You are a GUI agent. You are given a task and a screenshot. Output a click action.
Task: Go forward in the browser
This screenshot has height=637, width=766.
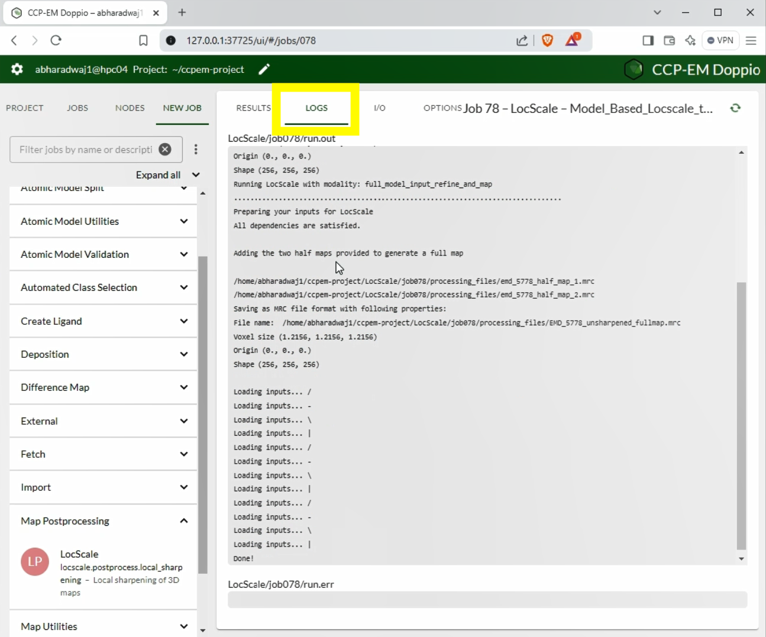click(35, 40)
